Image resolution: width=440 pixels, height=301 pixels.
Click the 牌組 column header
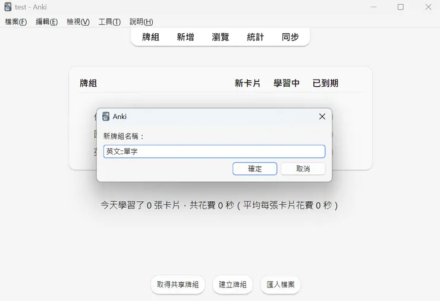click(x=88, y=83)
